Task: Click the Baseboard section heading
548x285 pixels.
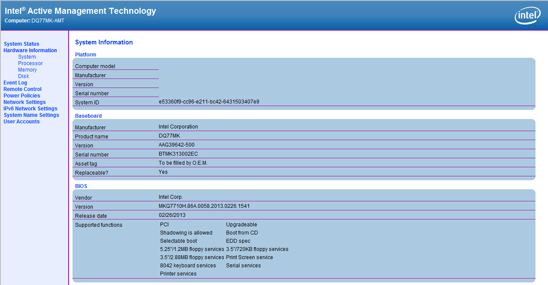Action: pos(88,116)
